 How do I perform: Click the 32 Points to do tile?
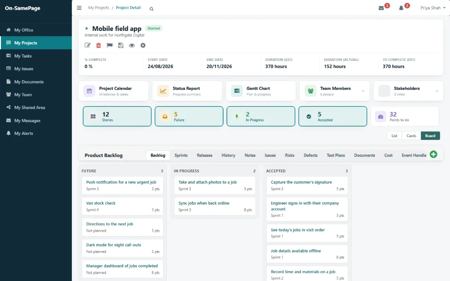click(405, 117)
